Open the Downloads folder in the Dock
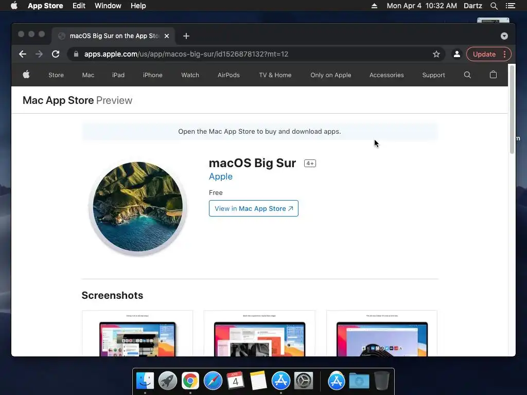527x395 pixels. pyautogui.click(x=359, y=381)
